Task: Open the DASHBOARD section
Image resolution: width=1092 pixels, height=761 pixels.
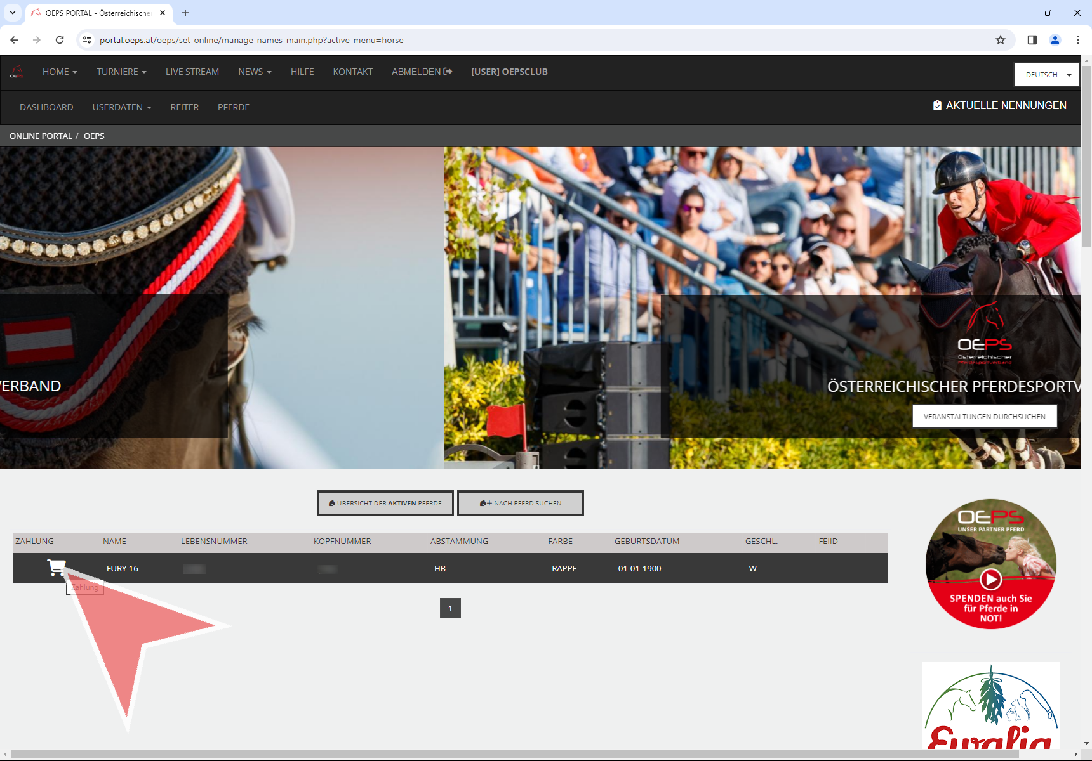Action: click(x=46, y=107)
